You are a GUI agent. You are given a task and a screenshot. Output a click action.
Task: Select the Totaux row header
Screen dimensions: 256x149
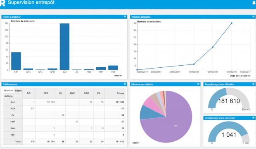(x=13, y=142)
